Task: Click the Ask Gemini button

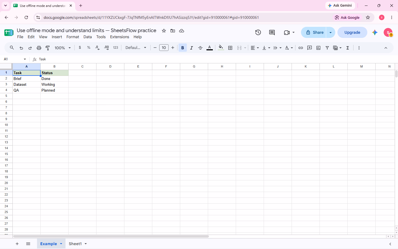Action: [340, 6]
